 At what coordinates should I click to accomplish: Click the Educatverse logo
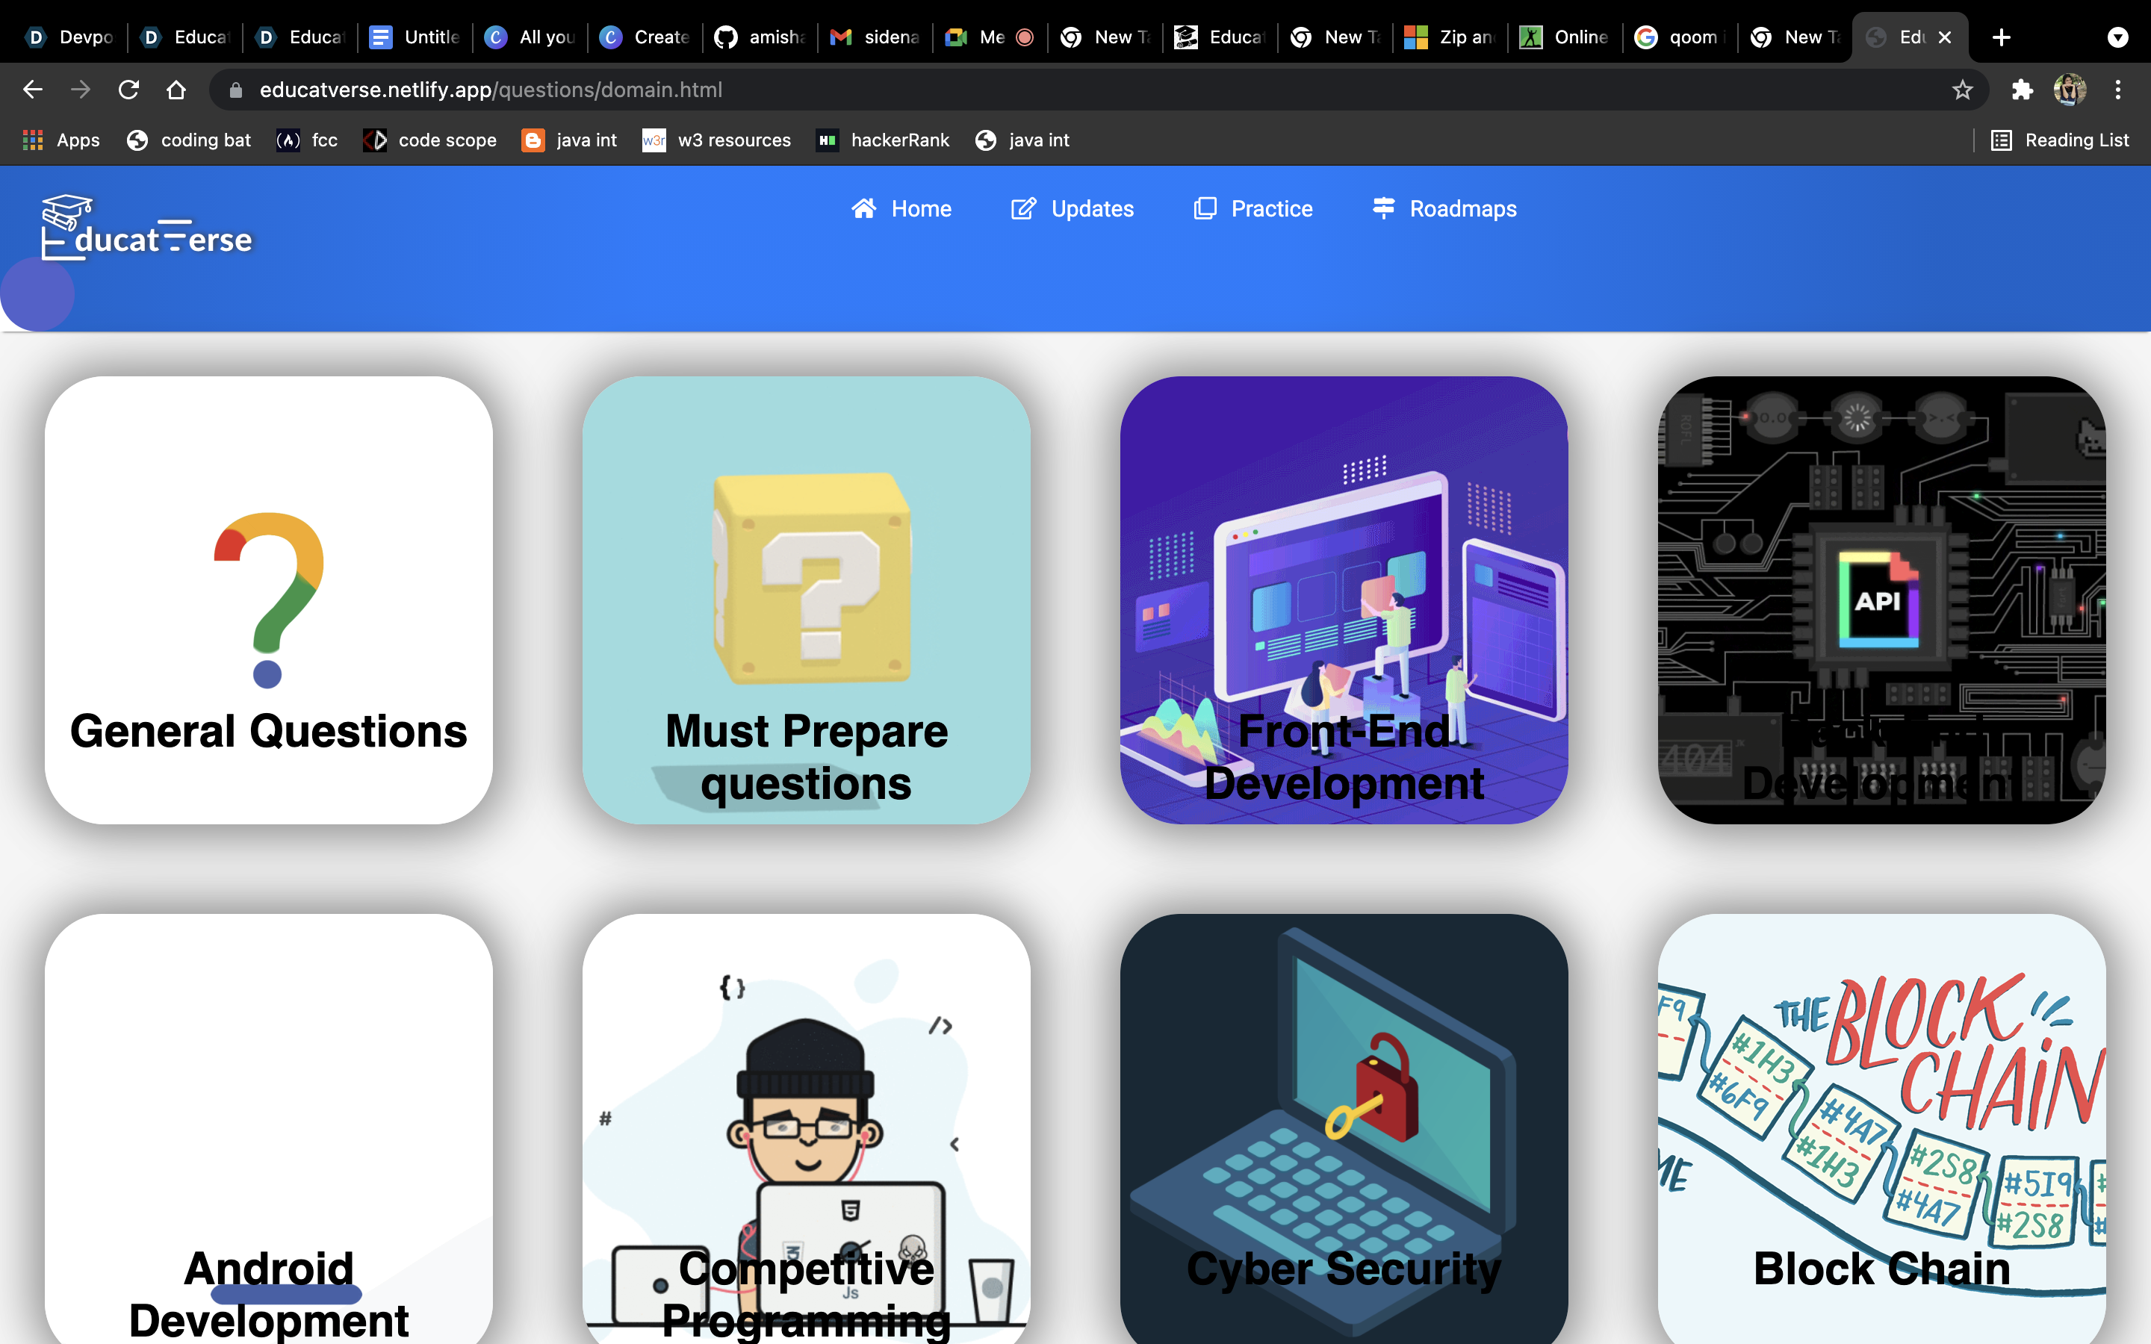click(x=146, y=229)
